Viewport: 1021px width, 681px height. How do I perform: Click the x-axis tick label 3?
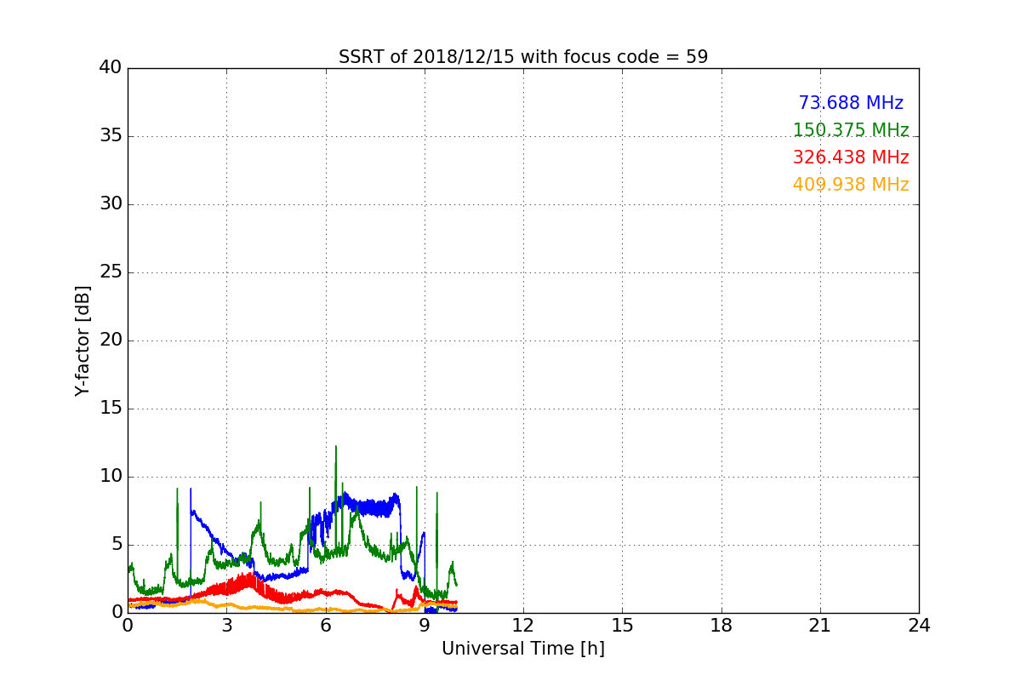point(226,626)
